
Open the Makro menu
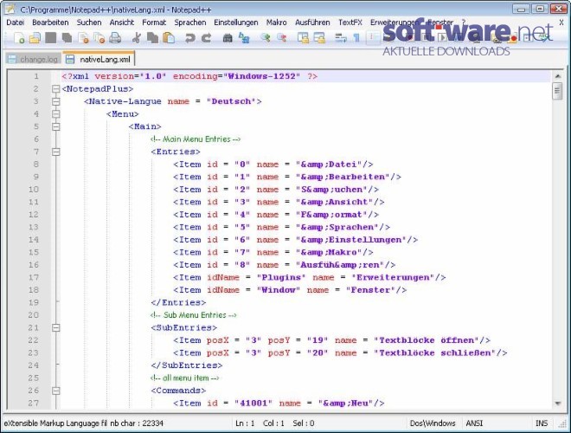[x=276, y=23]
